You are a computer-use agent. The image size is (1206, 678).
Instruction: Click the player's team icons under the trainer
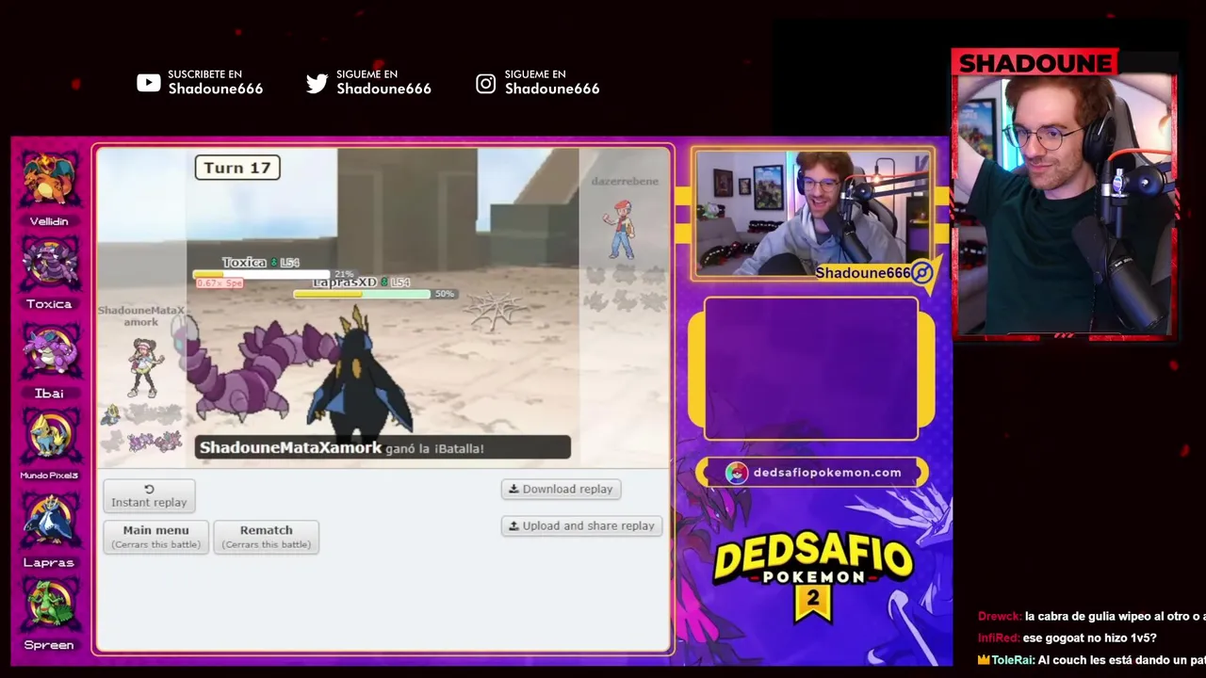(x=142, y=428)
